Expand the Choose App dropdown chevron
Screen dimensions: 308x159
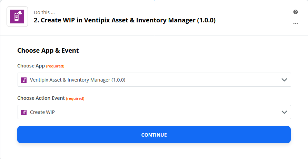(x=284, y=80)
